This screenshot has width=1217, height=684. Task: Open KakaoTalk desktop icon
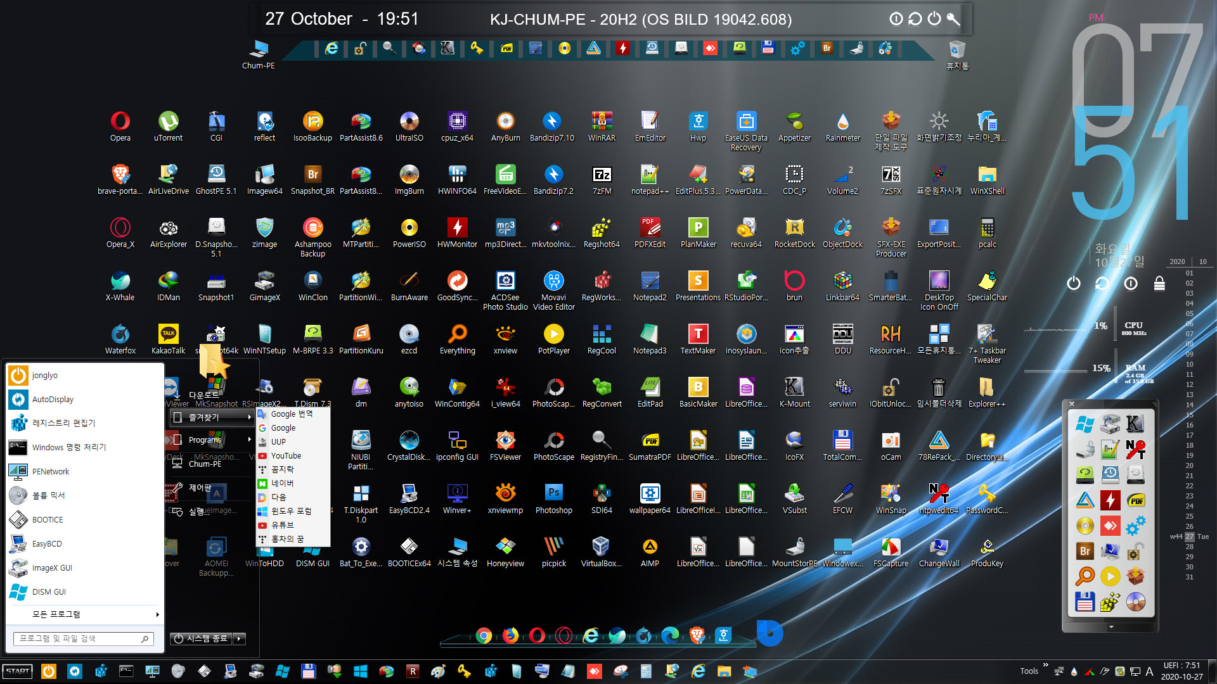(x=168, y=339)
